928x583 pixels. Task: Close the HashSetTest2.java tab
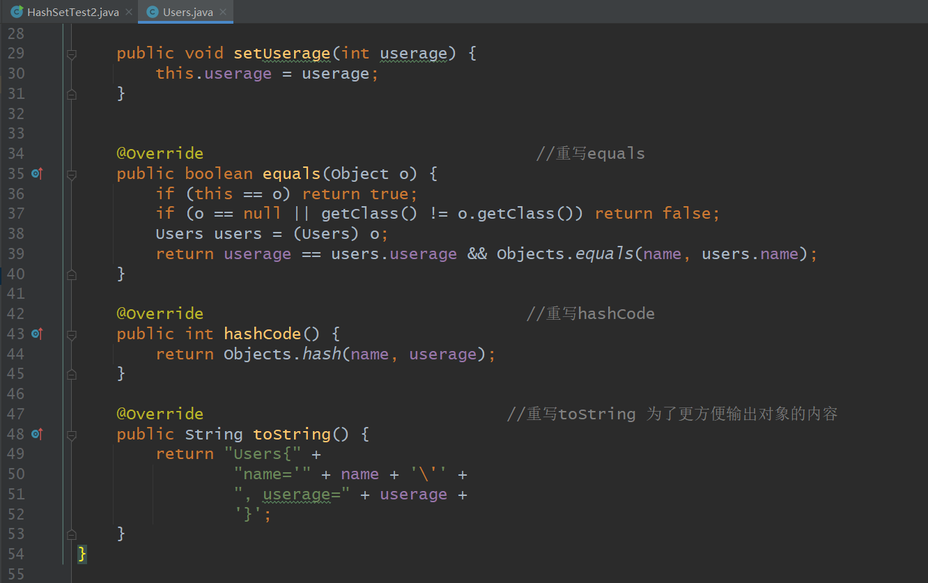coord(129,12)
